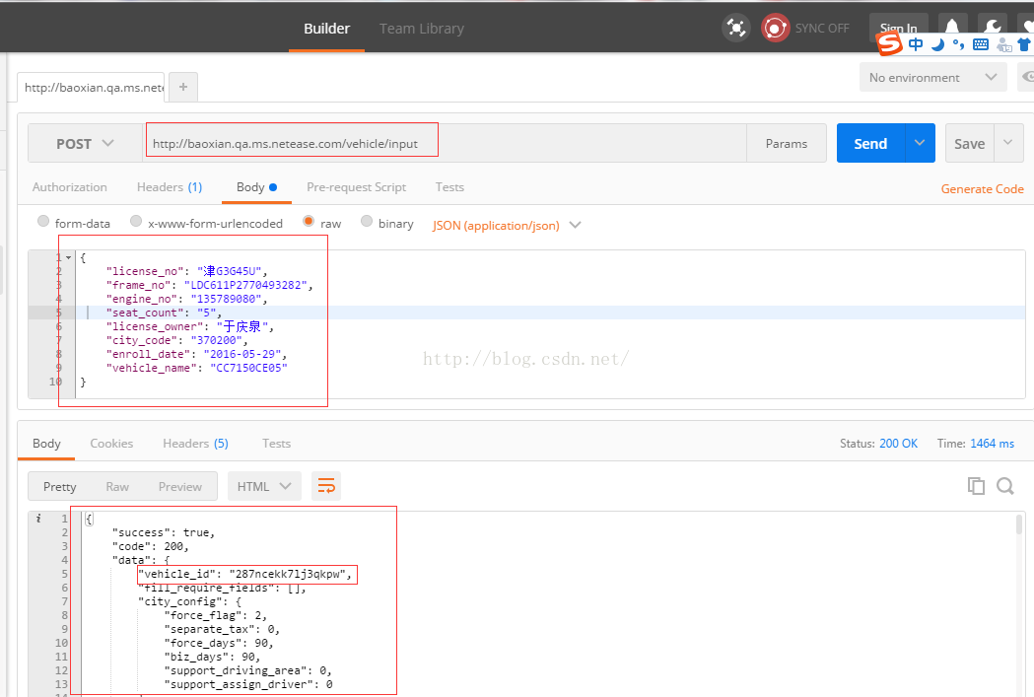
Task: Select raw body type
Action: (x=308, y=221)
